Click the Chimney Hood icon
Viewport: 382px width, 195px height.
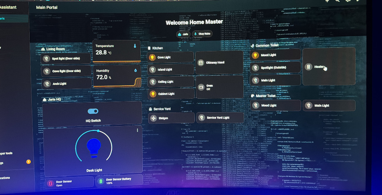(201, 63)
